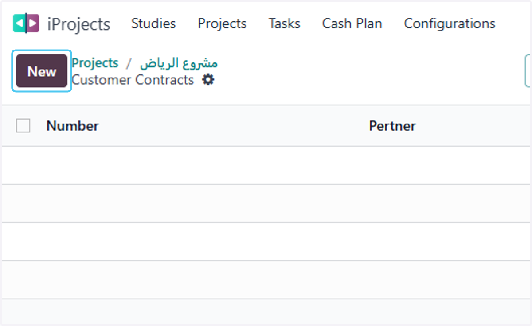Click the New button
The width and height of the screenshot is (532, 326).
click(42, 71)
